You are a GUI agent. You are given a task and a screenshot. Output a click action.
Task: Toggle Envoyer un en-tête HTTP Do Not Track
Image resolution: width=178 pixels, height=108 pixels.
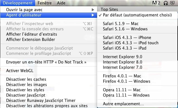[x=49, y=62]
